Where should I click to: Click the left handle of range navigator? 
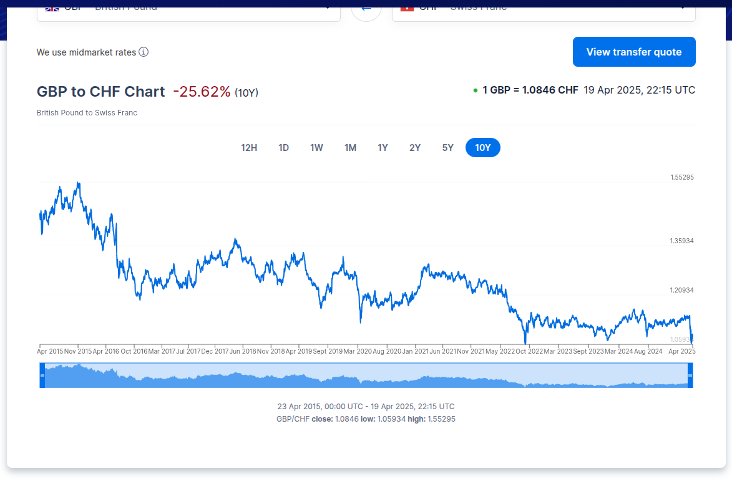coord(42,375)
